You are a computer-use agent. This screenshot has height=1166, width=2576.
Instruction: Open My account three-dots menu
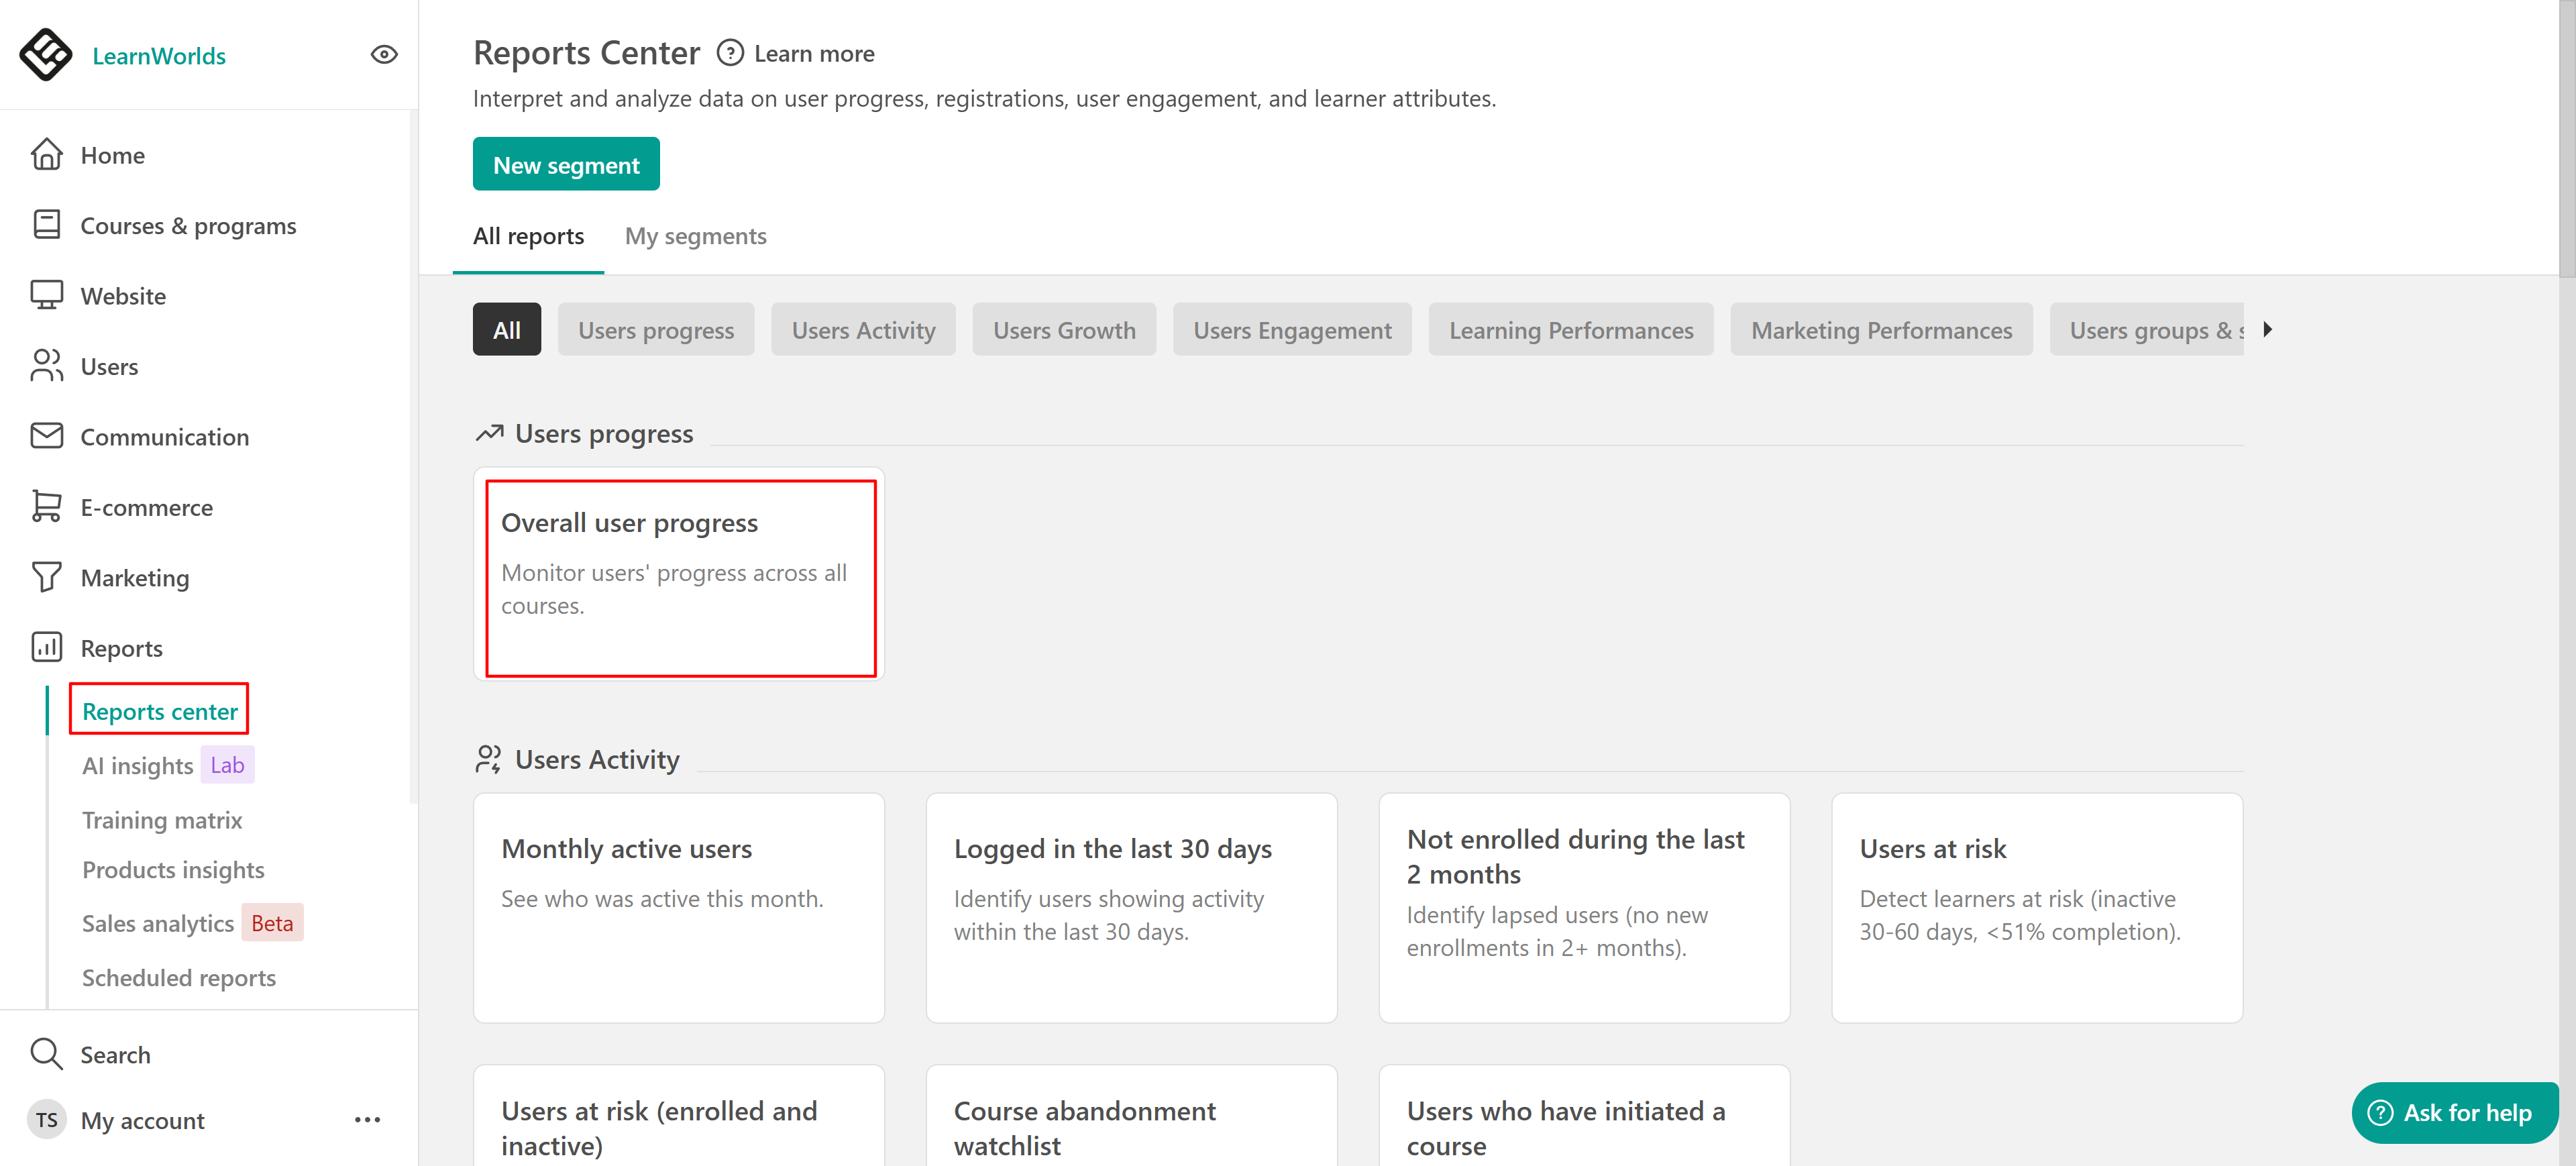(x=367, y=1120)
